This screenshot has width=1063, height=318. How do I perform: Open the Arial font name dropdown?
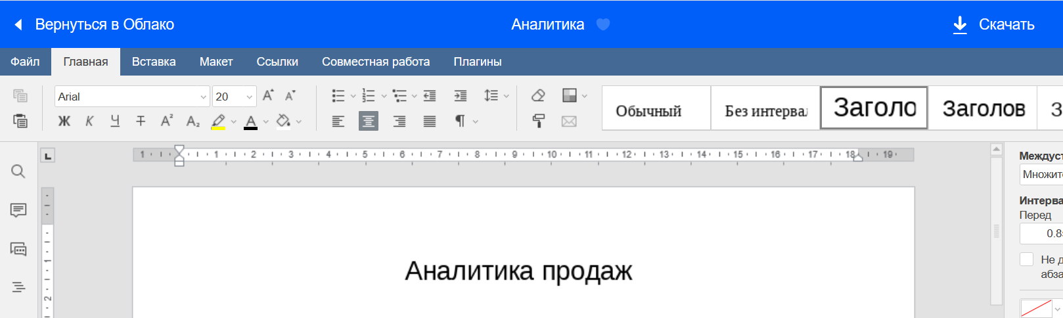(203, 97)
